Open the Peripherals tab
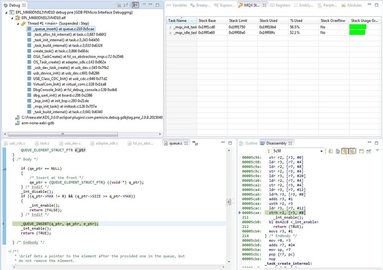The image size is (383, 270). (327, 5)
